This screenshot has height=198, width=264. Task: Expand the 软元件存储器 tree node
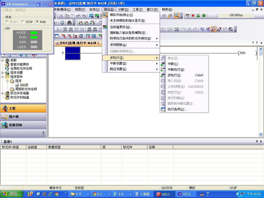click(3, 93)
